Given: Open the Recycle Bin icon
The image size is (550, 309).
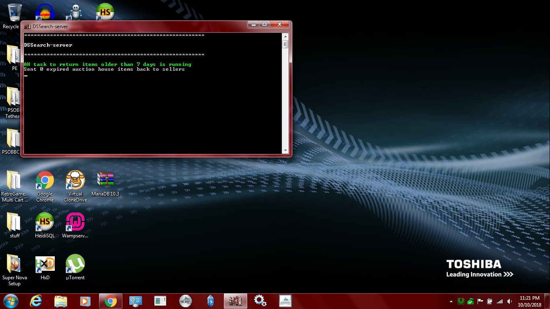Looking at the screenshot, I should click(x=14, y=13).
